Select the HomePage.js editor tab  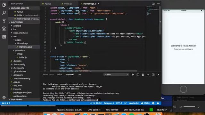(x=90, y=4)
